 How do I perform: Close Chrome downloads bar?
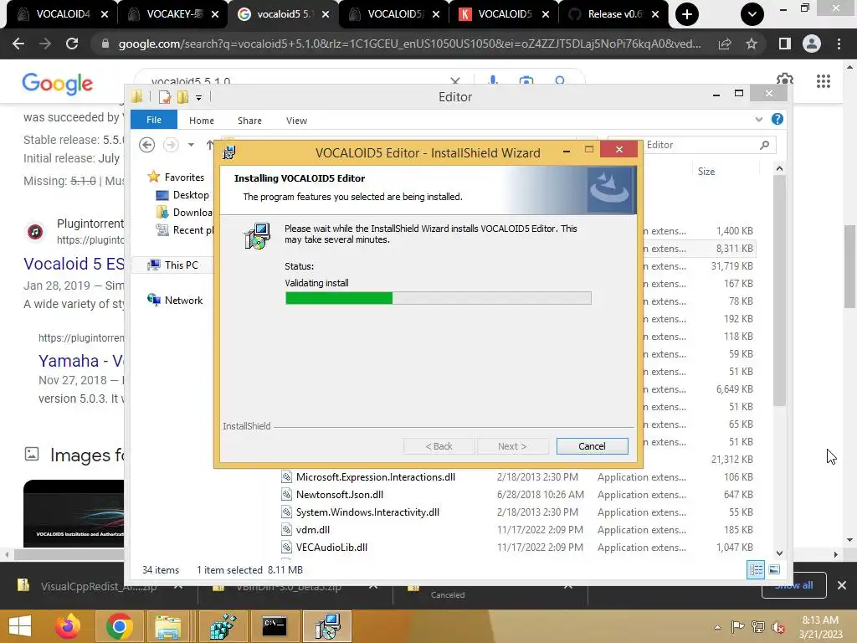[842, 585]
